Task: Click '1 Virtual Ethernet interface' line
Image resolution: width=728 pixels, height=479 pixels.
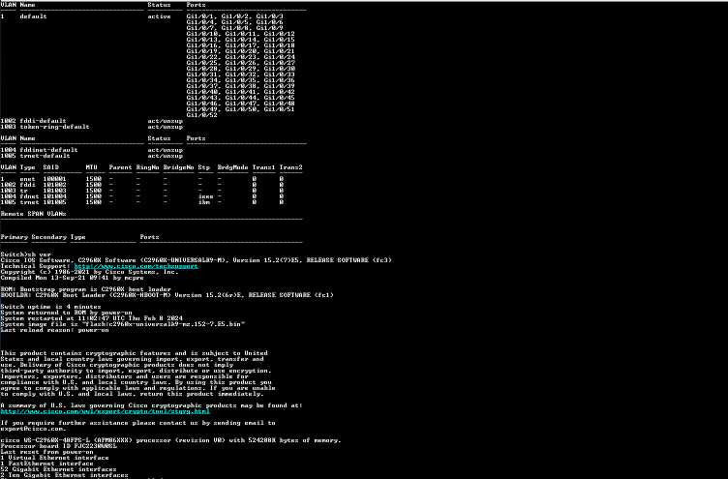Action: 55,458
